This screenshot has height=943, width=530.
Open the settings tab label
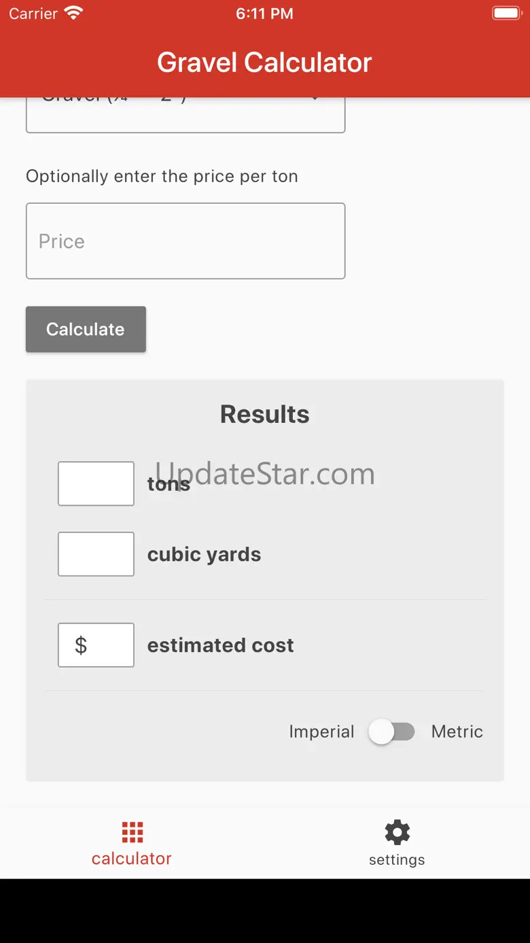click(397, 859)
